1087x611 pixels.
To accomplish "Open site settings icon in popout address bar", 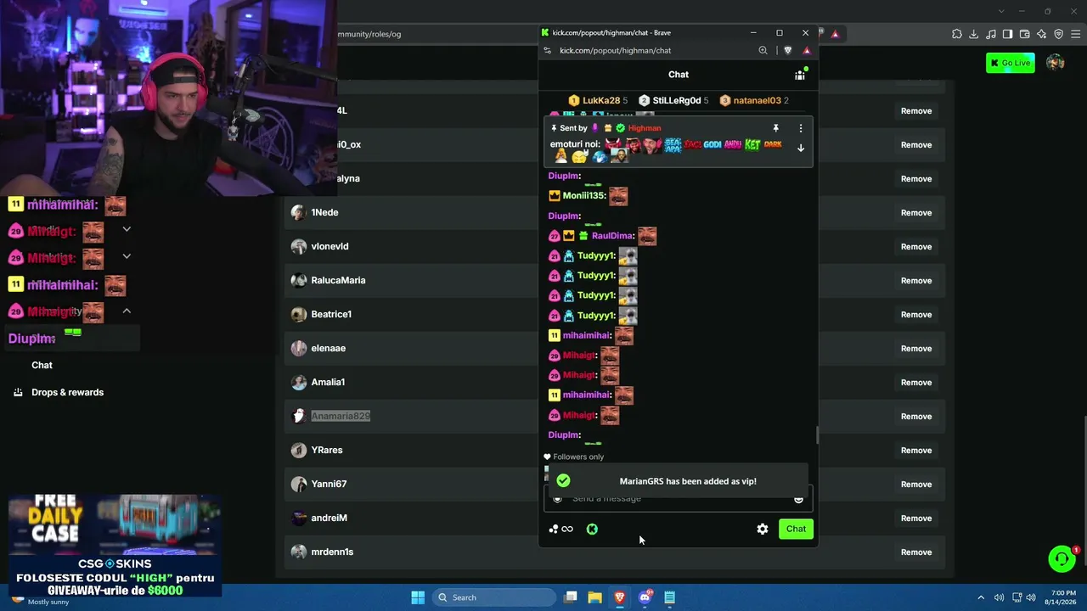I will coord(546,50).
